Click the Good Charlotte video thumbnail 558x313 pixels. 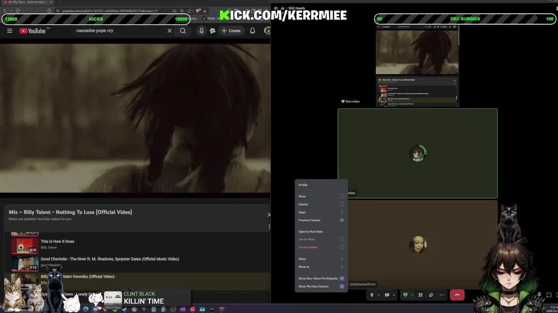tap(24, 263)
